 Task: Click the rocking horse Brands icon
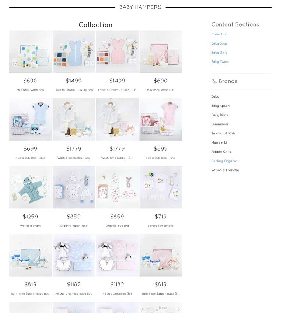[214, 81]
